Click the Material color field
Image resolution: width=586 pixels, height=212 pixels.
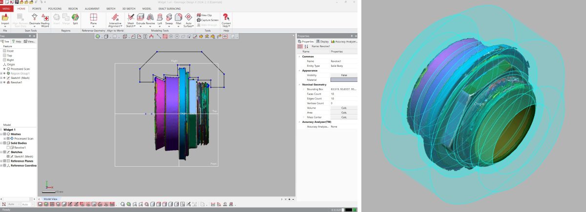(x=344, y=80)
